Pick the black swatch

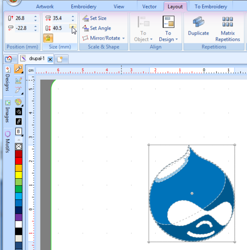pos(19,231)
